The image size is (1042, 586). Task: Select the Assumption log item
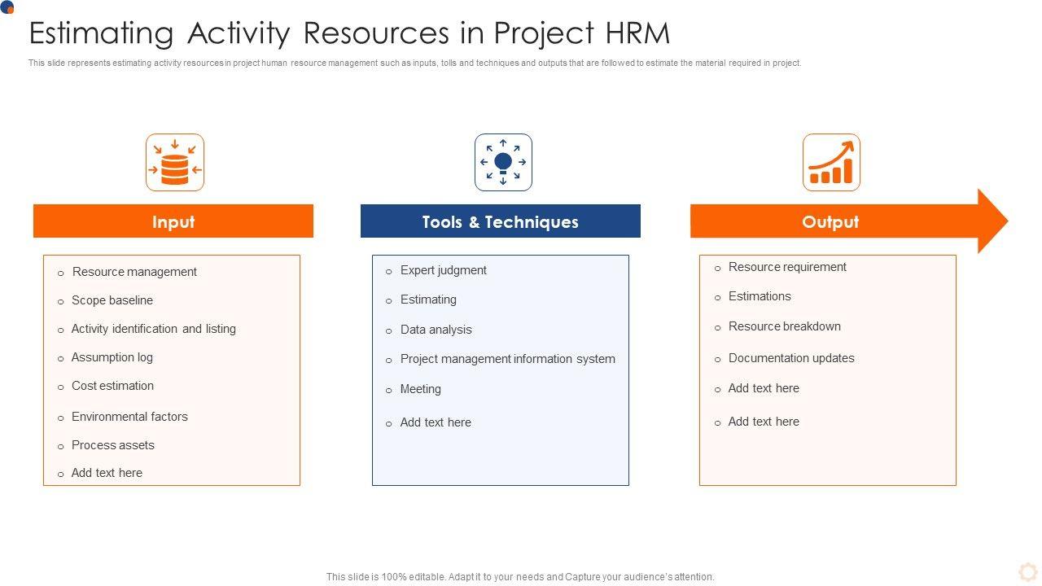point(112,357)
